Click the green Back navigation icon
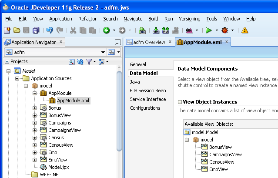Screen dimensions: 278x178 pos(107,30)
